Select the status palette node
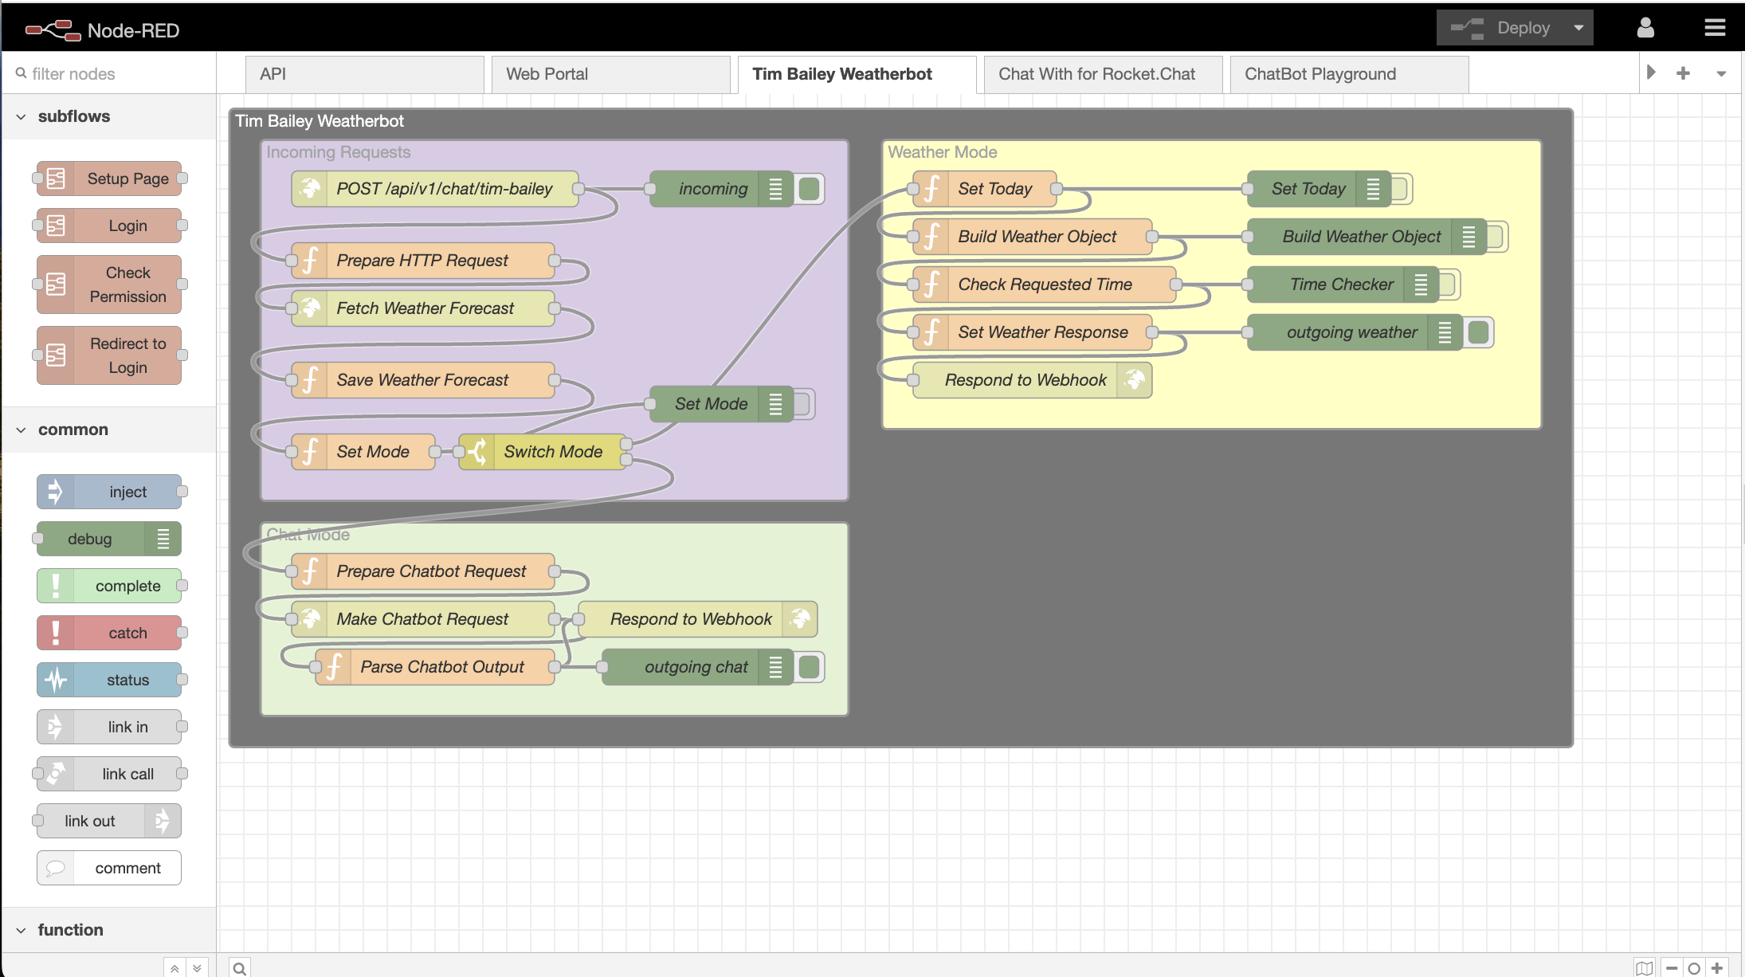The image size is (1745, 977). (x=109, y=680)
